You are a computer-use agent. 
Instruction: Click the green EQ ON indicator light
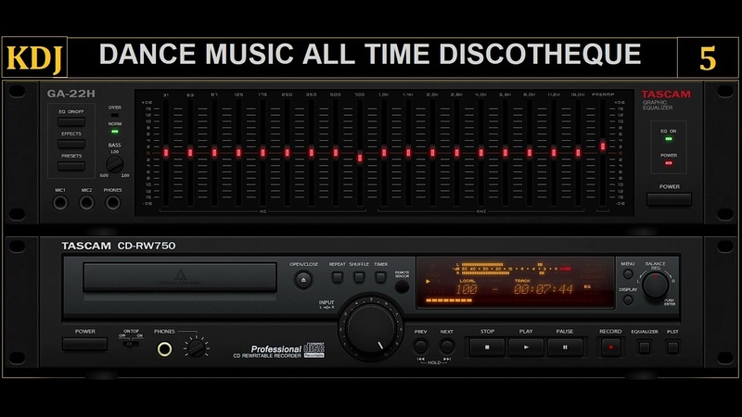pyautogui.click(x=669, y=139)
